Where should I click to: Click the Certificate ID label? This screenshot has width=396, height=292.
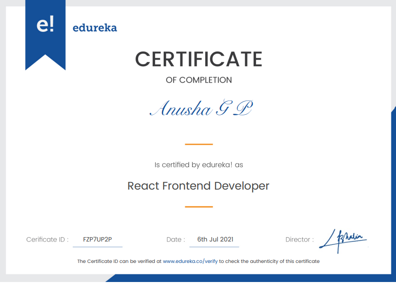[47, 240]
